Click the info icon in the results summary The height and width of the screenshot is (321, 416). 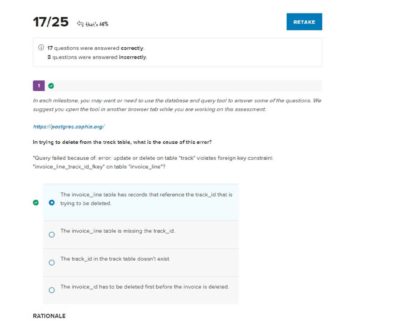41,48
